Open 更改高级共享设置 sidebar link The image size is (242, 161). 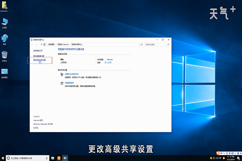coord(40,60)
